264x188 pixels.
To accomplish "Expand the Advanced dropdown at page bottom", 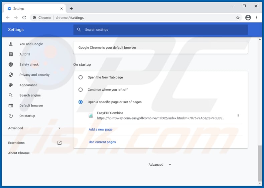I will tap(160, 164).
